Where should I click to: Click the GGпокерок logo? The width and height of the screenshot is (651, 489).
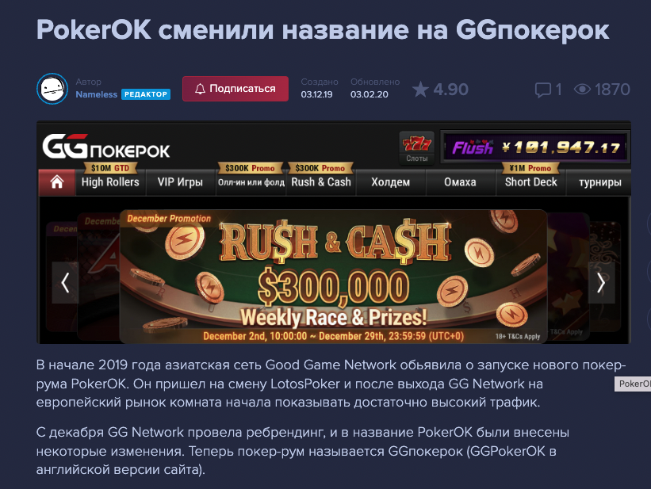[106, 146]
